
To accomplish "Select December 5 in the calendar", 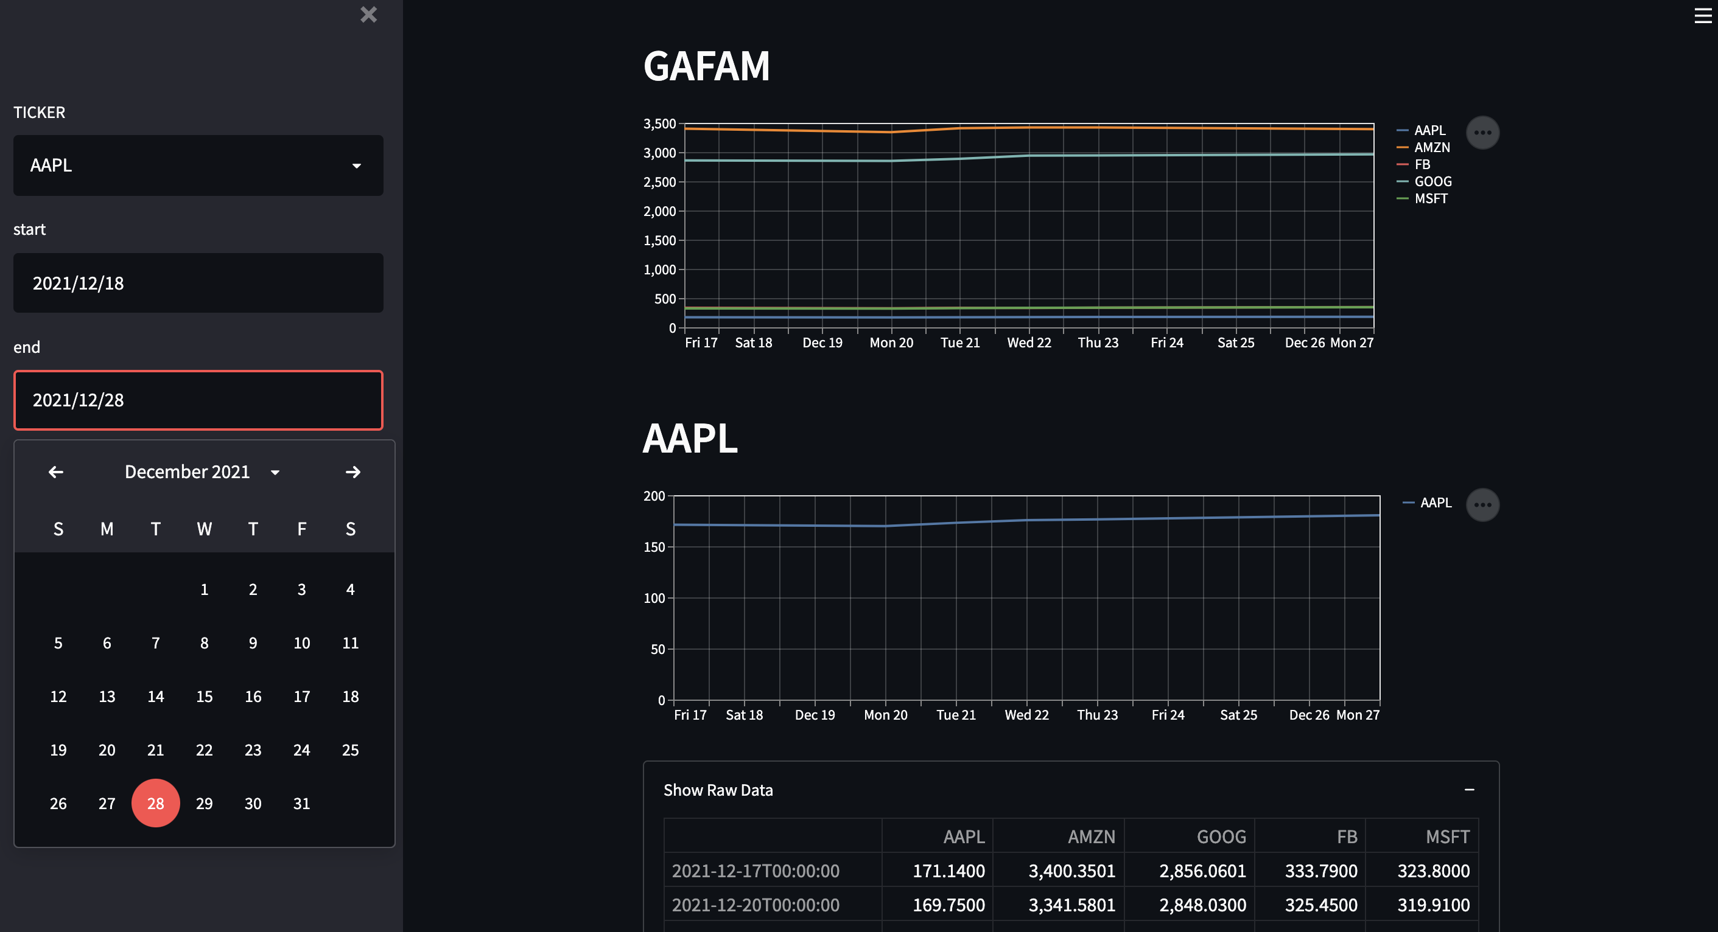I will tap(58, 642).
